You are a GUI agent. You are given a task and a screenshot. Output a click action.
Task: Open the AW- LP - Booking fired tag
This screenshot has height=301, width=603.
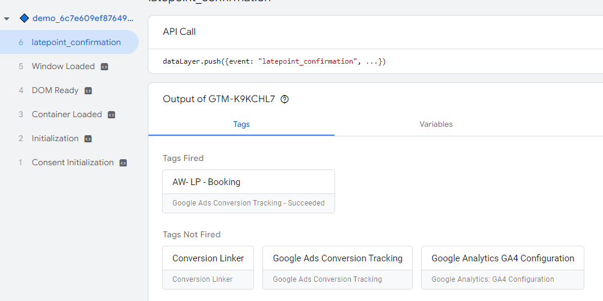248,191
